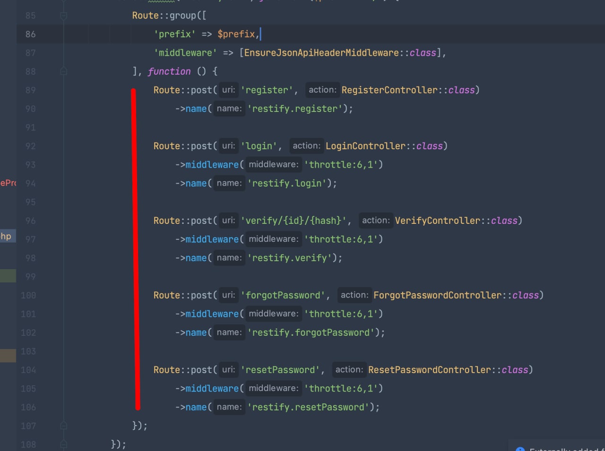This screenshot has height=451, width=605.
Task: Select the partially visible 'hp' file tab
Action: point(7,236)
